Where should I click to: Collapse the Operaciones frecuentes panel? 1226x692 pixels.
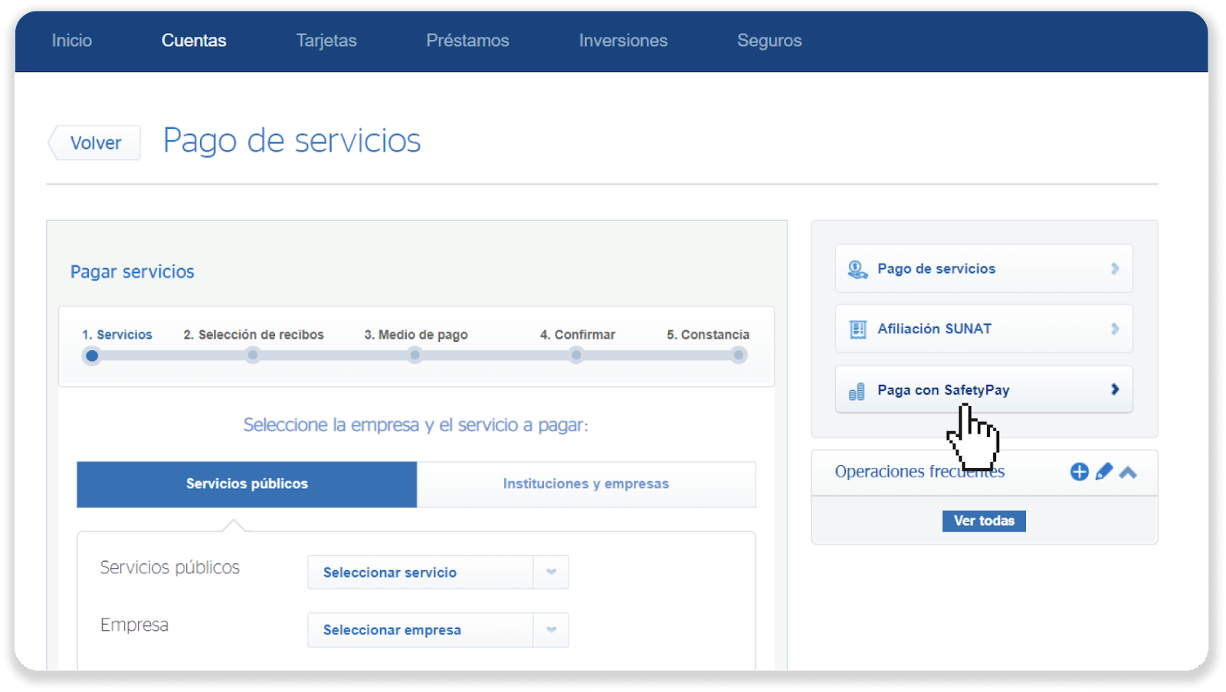[1128, 473]
